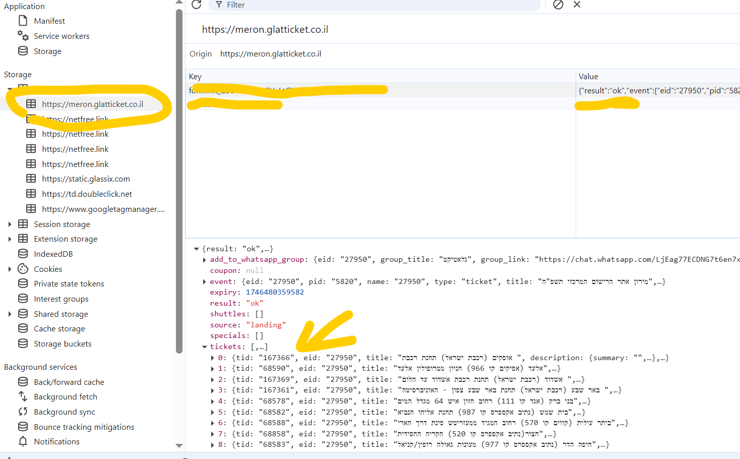Click the Interest groups database icon

coord(23,299)
